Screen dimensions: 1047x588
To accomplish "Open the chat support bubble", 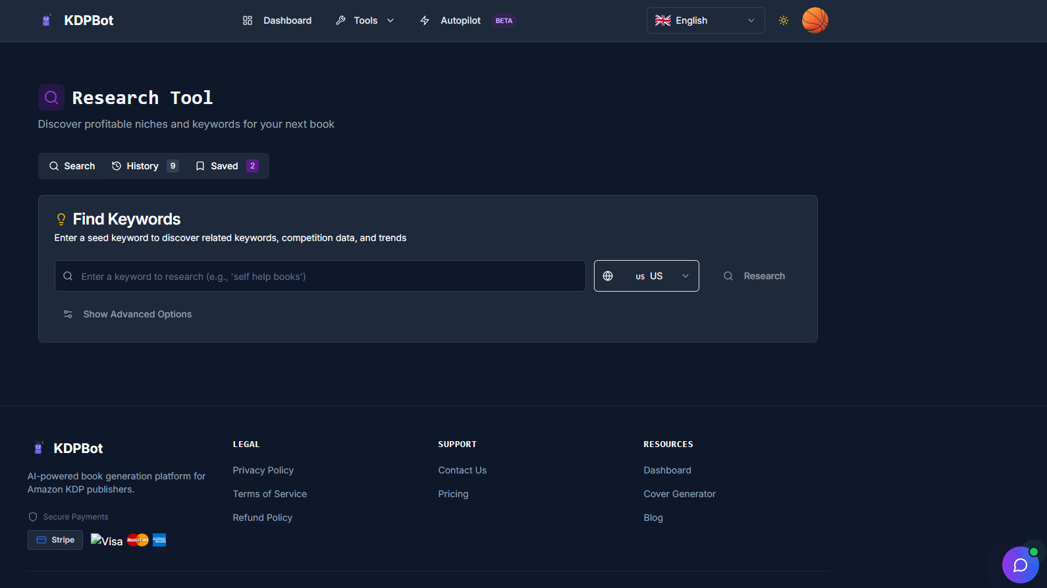I will point(1021,565).
